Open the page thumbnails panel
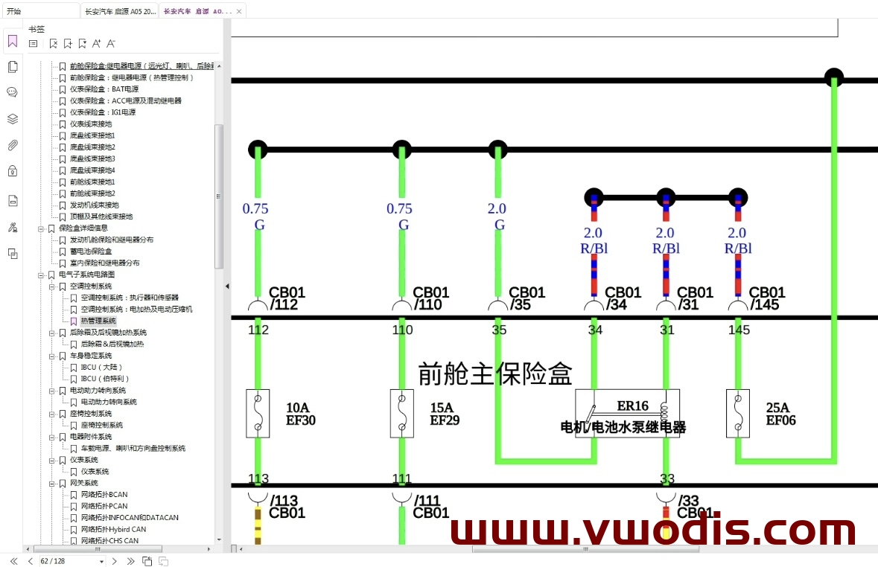This screenshot has width=878, height=567. pyautogui.click(x=13, y=66)
